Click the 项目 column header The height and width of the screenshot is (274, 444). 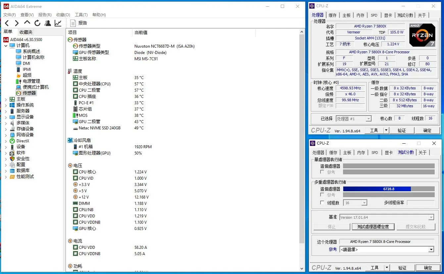[99, 32]
